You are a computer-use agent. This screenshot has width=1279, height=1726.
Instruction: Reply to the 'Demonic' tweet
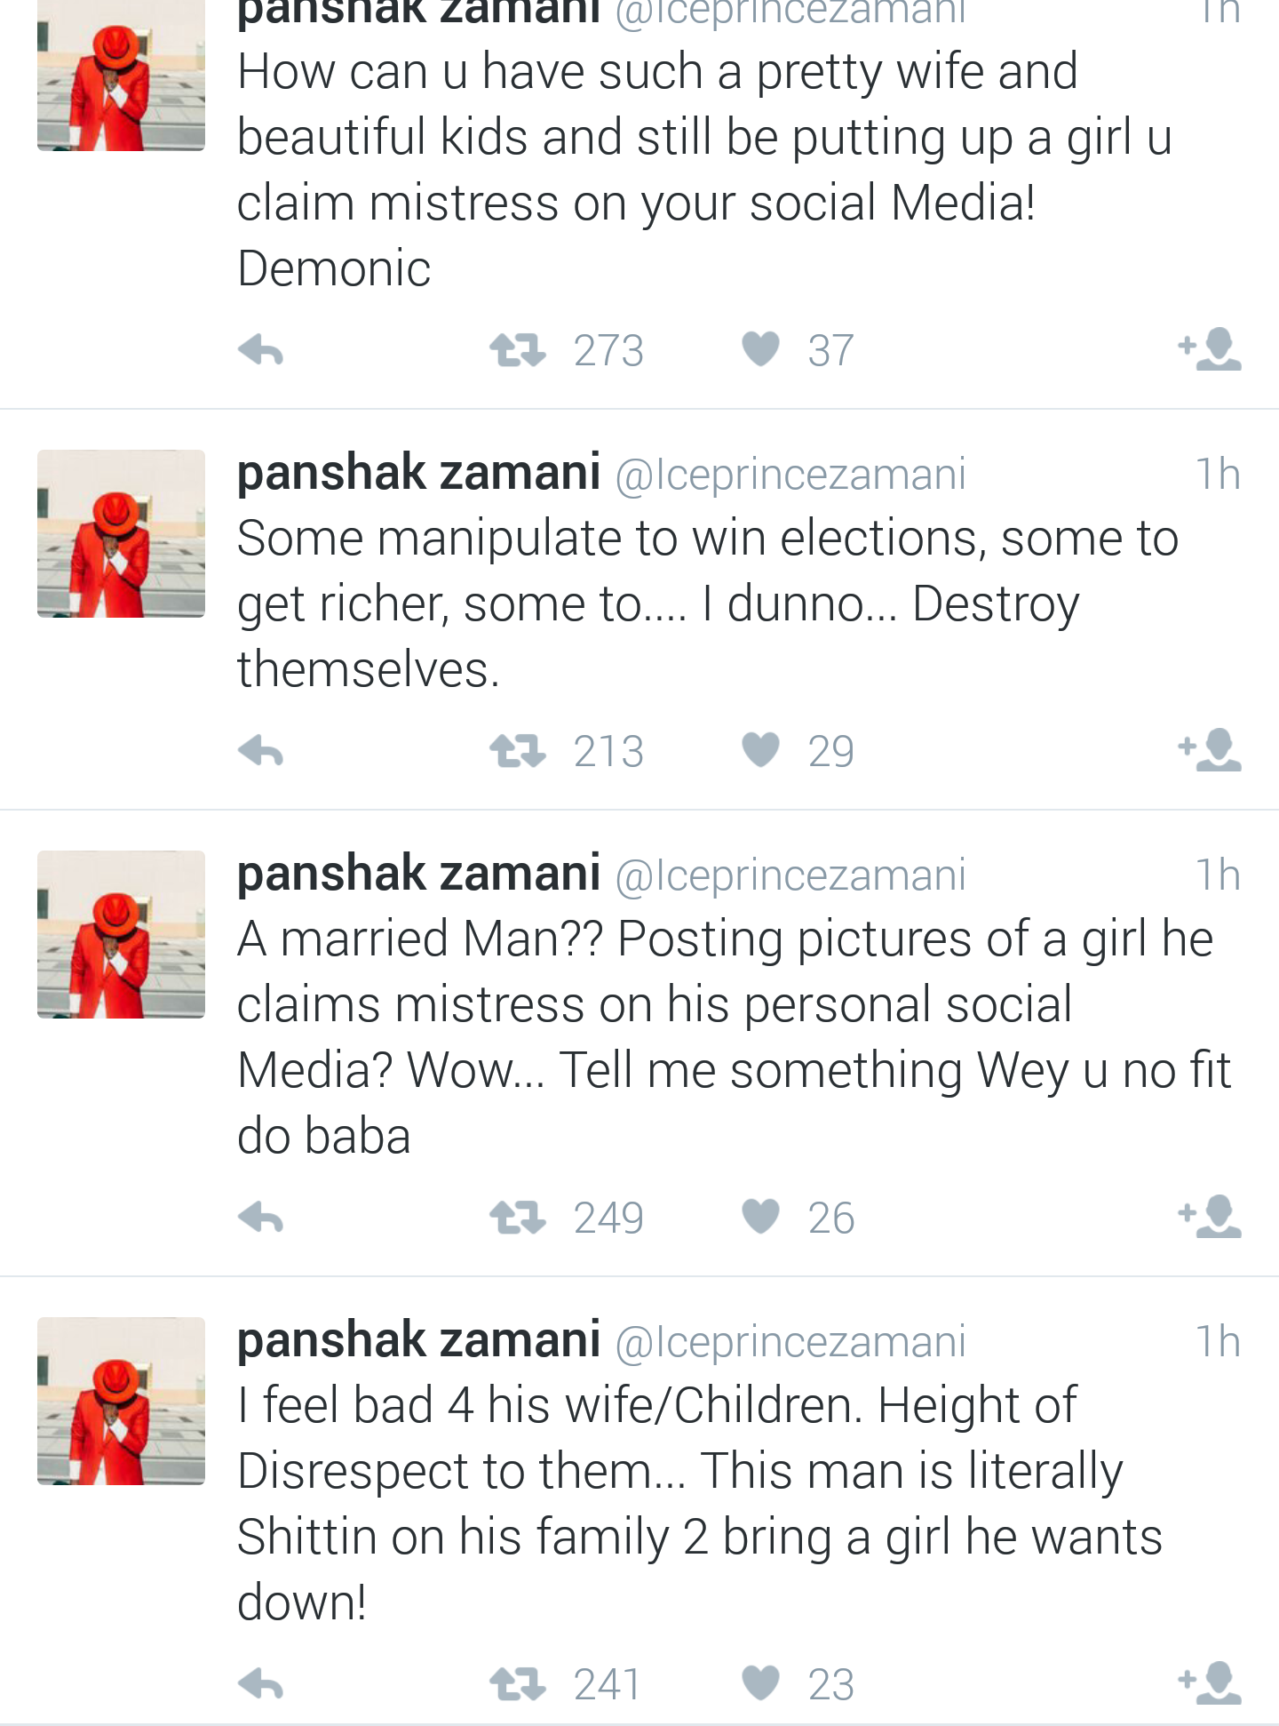pyautogui.click(x=261, y=351)
